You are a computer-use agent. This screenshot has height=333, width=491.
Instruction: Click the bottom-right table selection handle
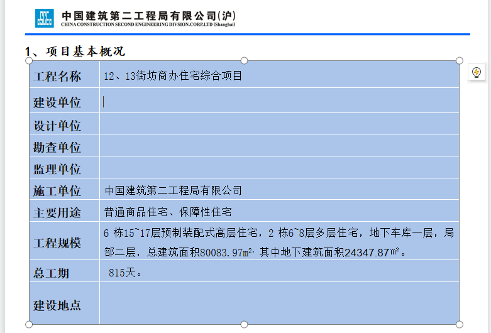click(x=460, y=324)
